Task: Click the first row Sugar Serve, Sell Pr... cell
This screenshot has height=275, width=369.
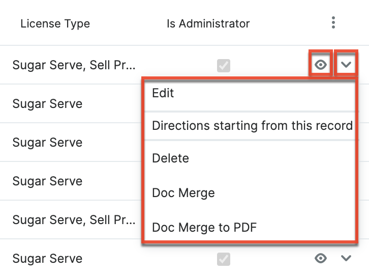Action: 74,65
